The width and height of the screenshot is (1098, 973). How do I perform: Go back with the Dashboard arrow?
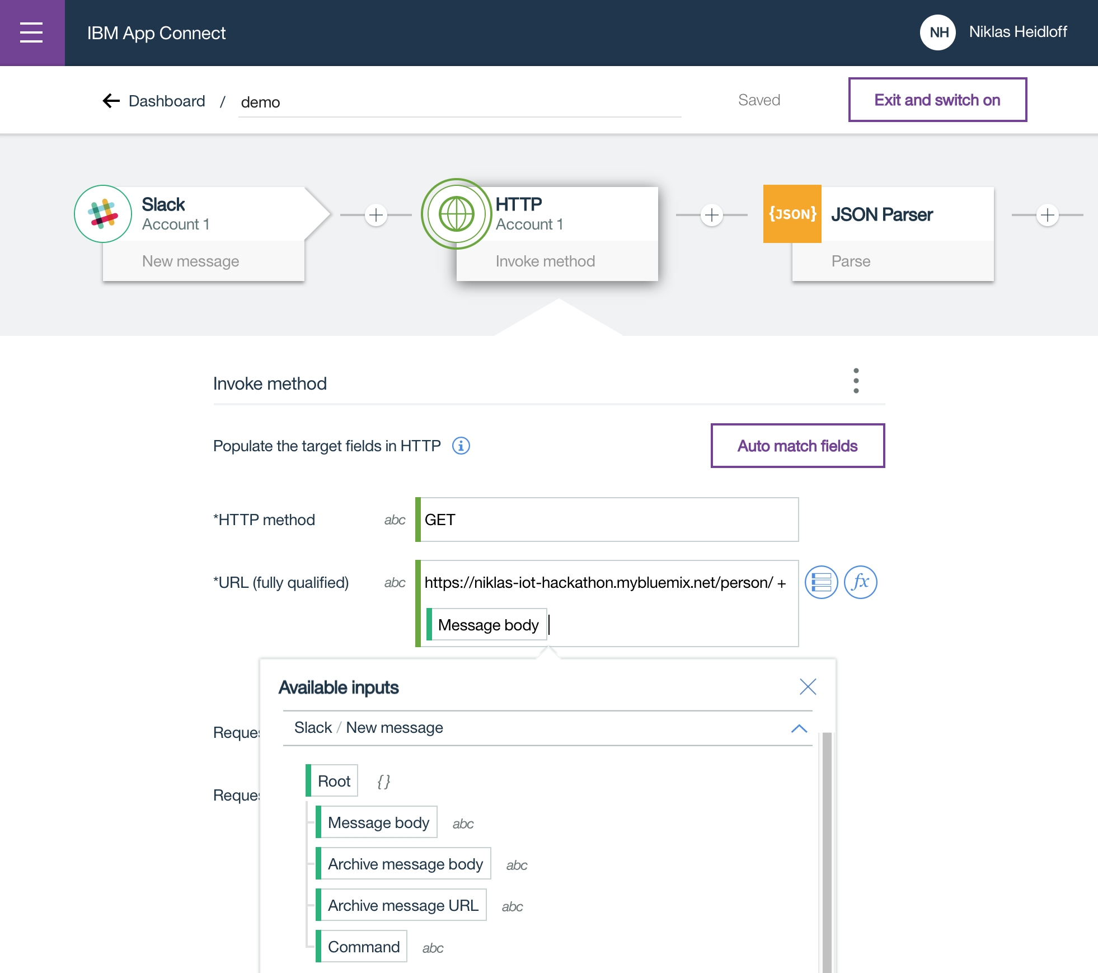pos(111,101)
